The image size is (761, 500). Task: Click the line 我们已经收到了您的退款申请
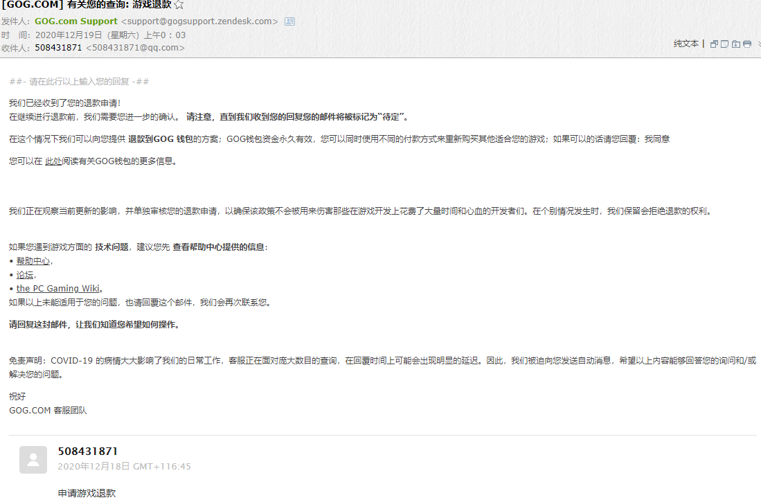pos(64,103)
